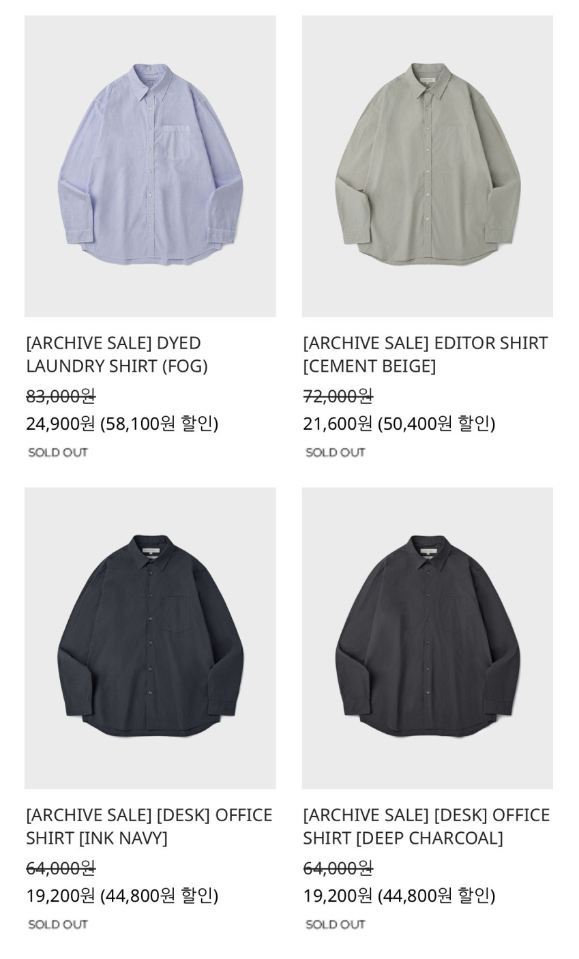Click the SOLD OUT badge under the Deep Charcoal shirt

336,924
